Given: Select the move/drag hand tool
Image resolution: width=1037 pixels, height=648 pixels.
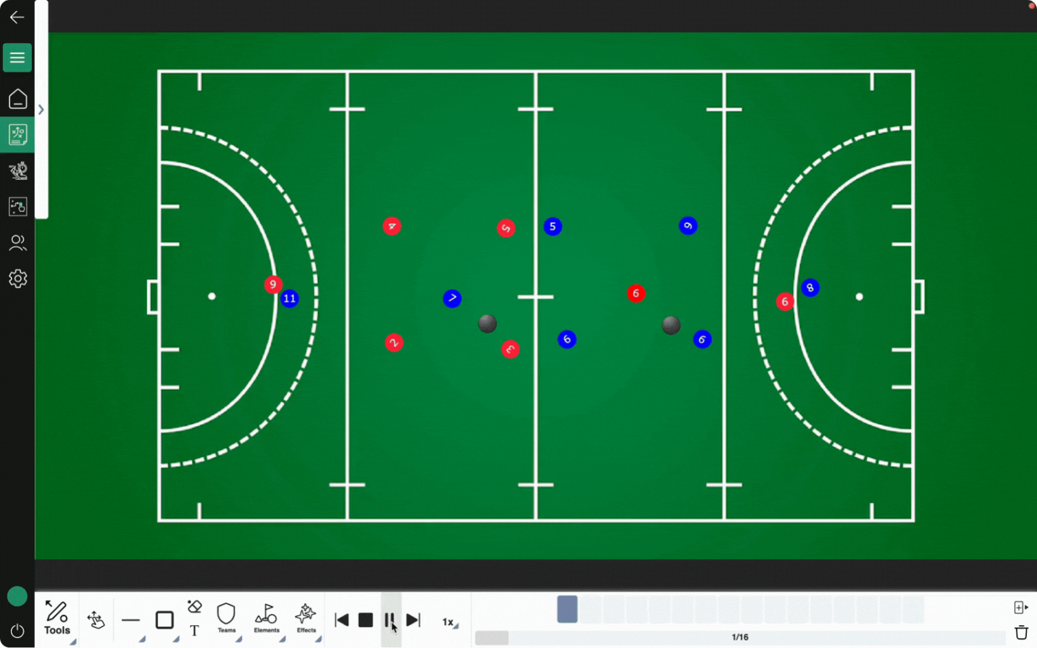Looking at the screenshot, I should point(96,620).
